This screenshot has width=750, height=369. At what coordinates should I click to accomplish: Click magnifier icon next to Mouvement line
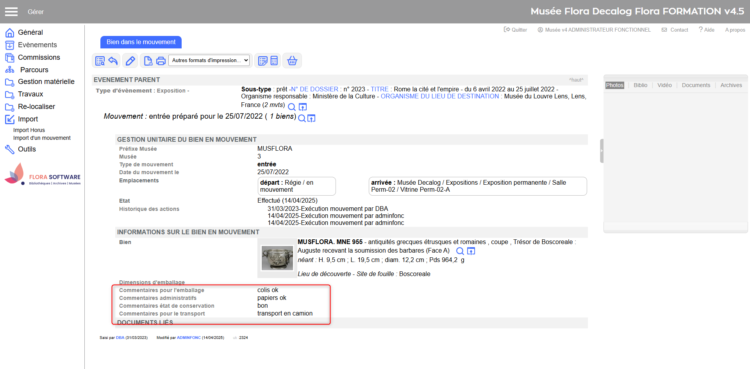pyautogui.click(x=302, y=118)
